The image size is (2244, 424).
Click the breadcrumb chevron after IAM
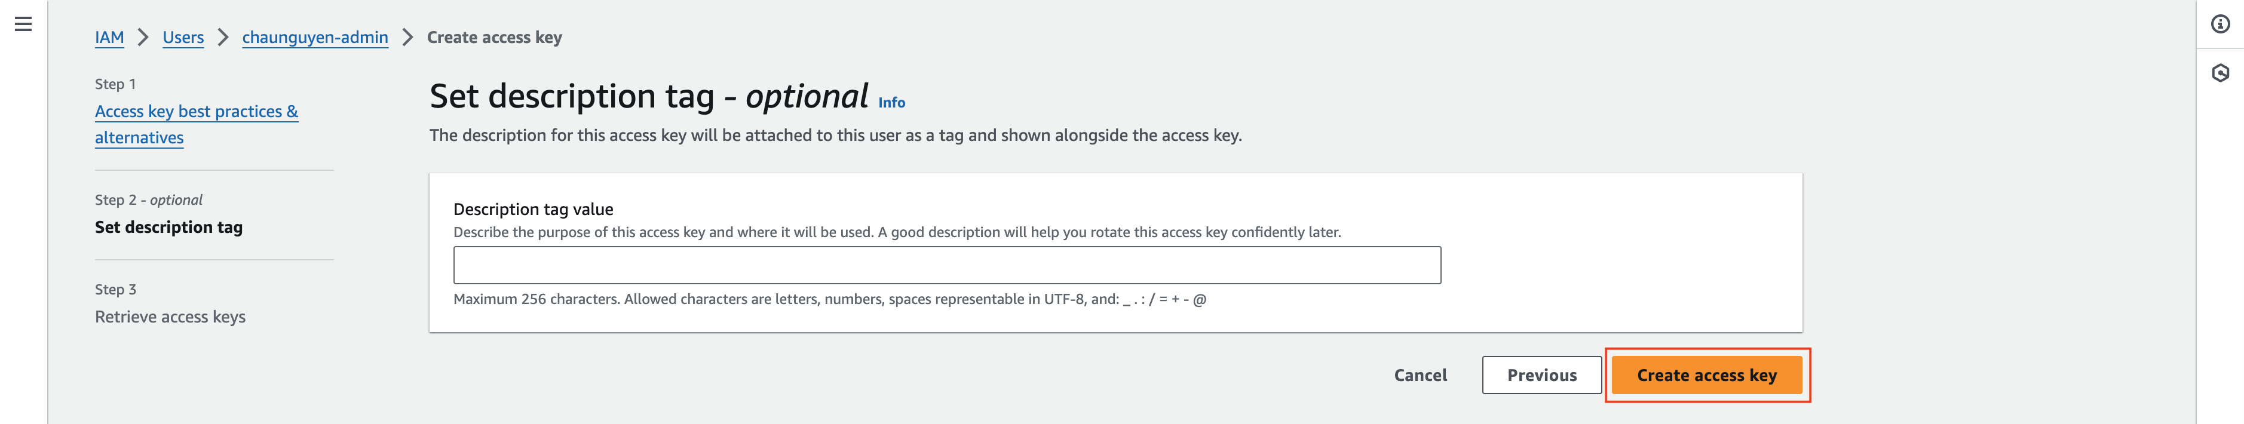(x=143, y=38)
